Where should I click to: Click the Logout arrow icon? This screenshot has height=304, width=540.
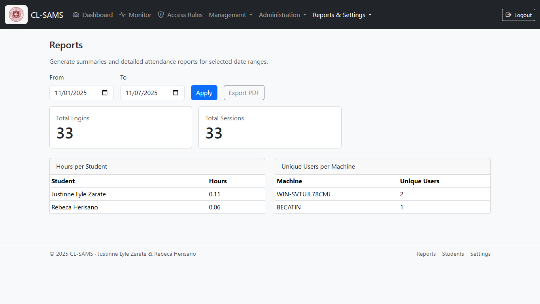click(x=509, y=15)
